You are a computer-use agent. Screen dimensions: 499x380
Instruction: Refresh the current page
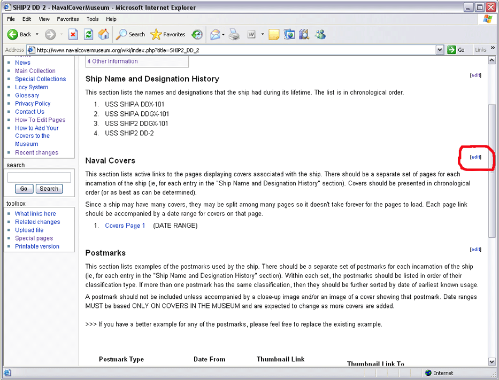tap(89, 35)
